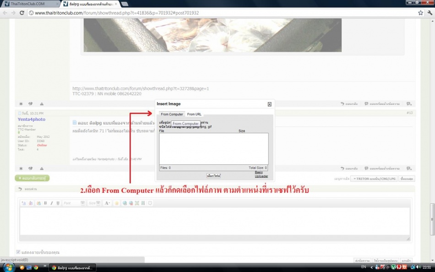Open the Font dropdown in editor
Screen dimensions: 435x272
pos(73,203)
